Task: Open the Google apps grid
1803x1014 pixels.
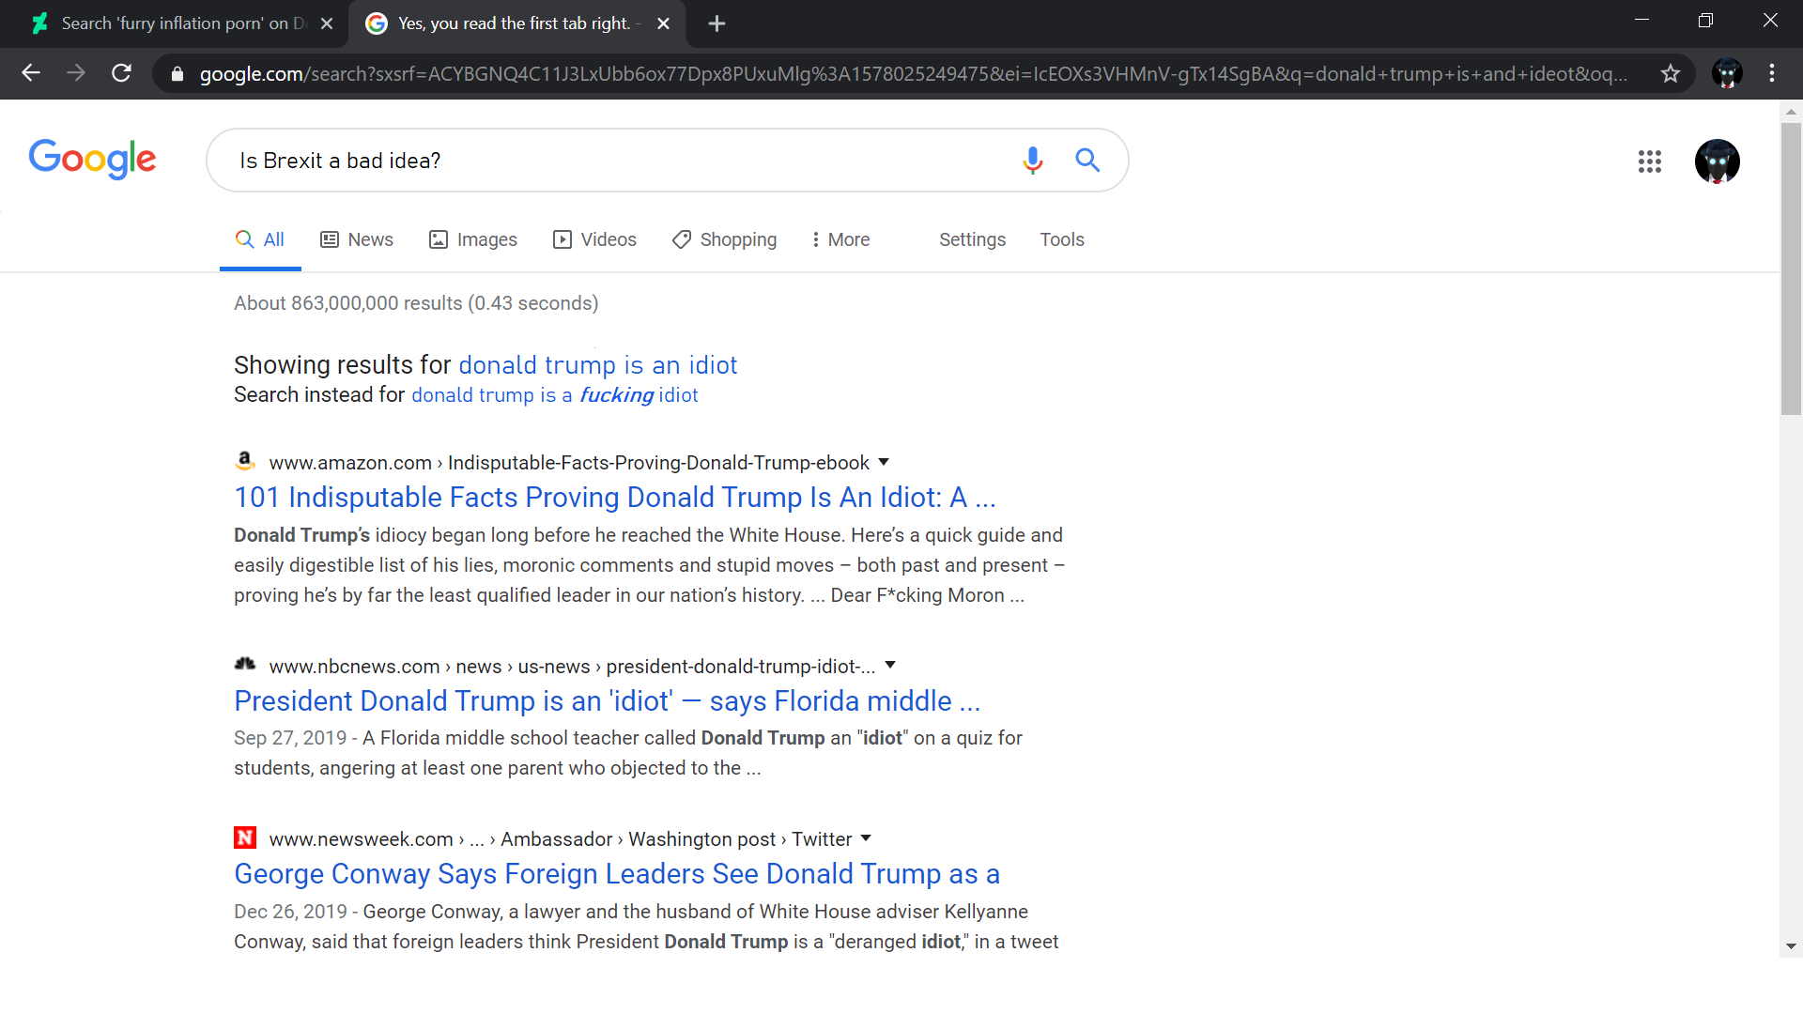Action: tap(1649, 161)
